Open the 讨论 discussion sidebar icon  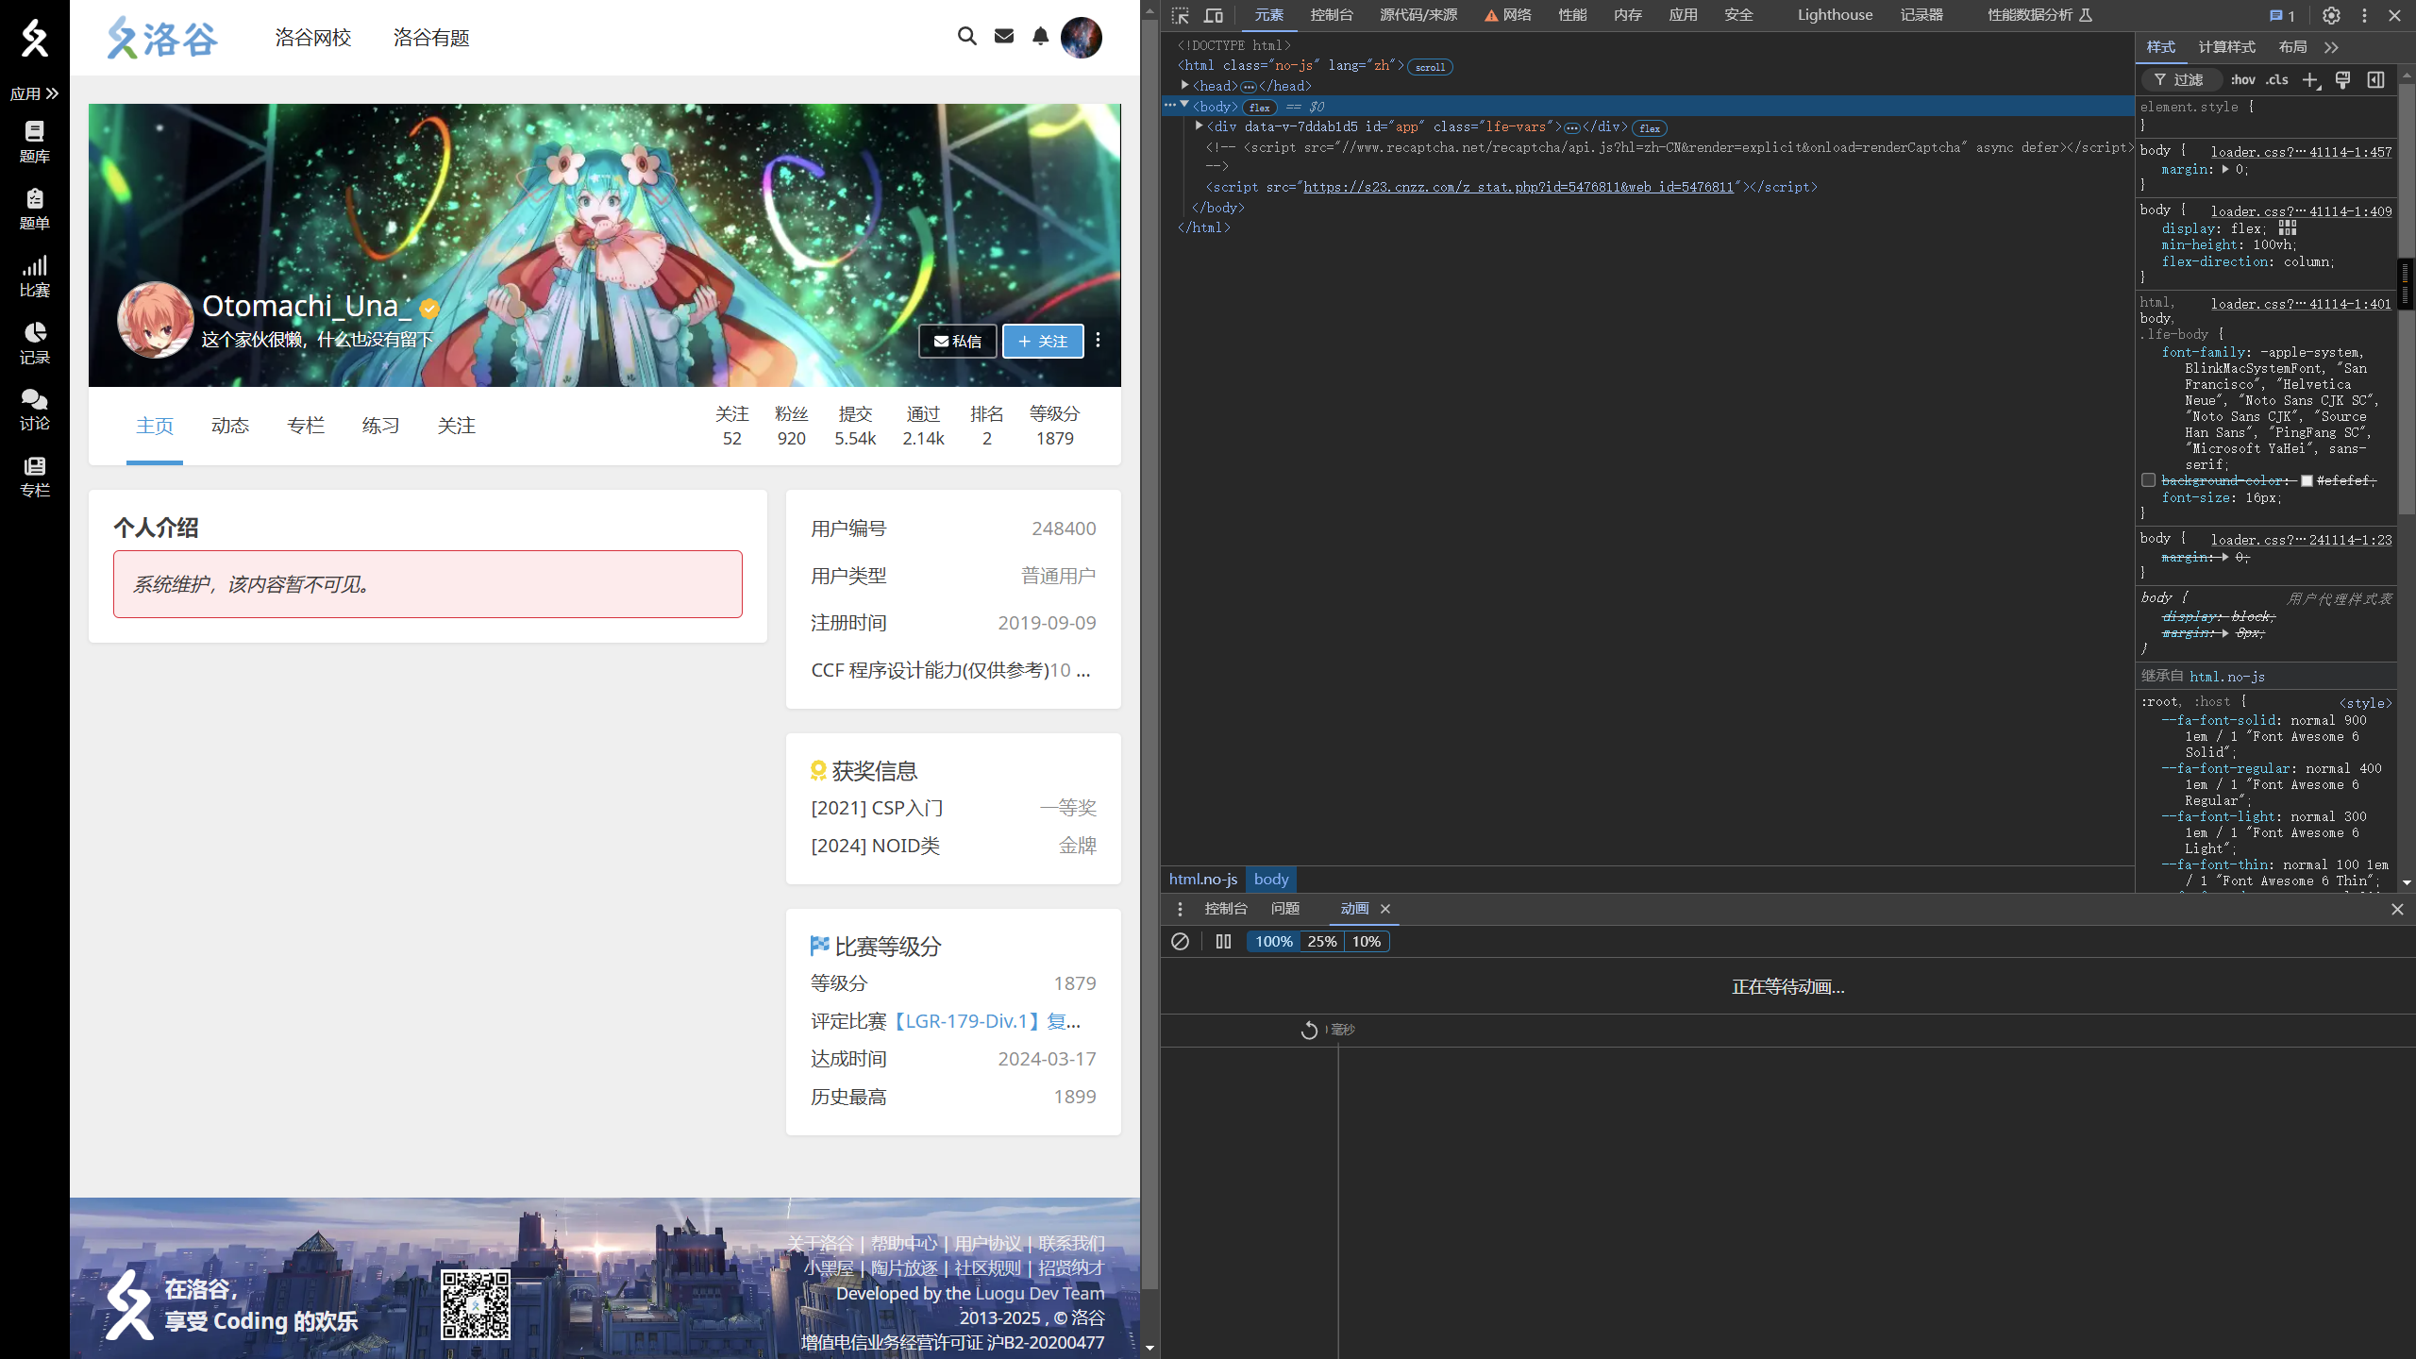coord(34,409)
